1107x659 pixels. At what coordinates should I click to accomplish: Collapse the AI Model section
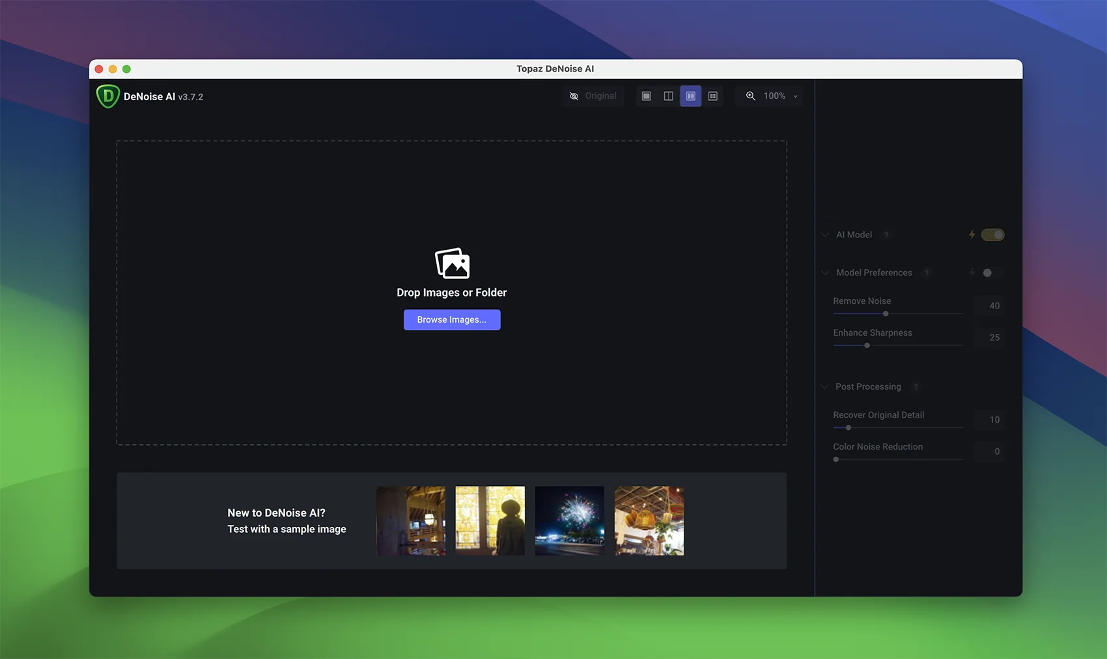tap(825, 235)
